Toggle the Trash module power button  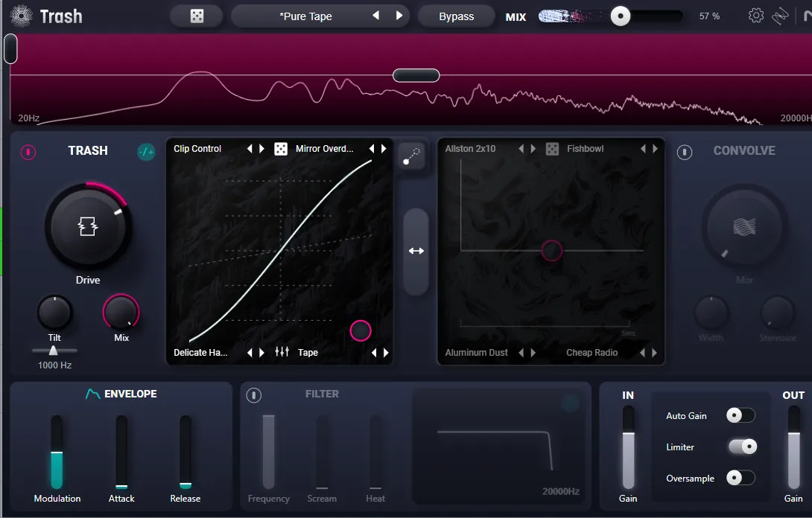pos(28,152)
